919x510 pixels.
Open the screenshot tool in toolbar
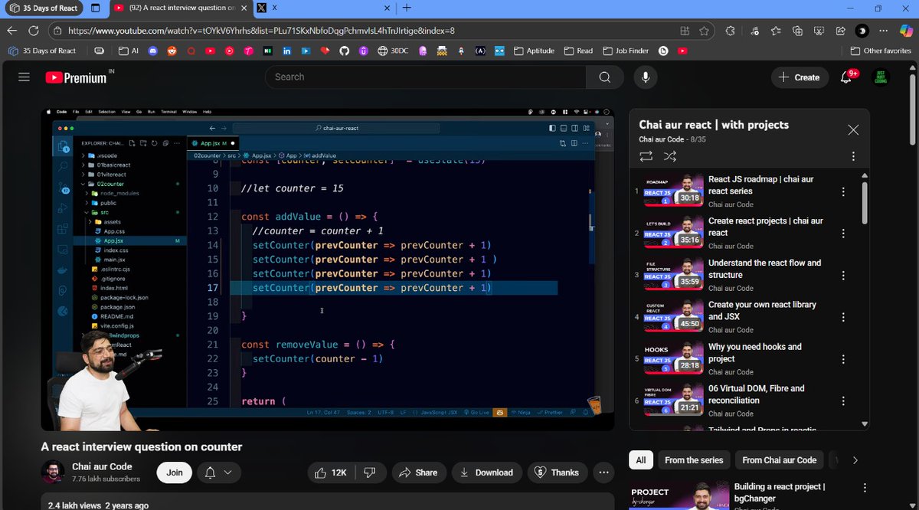[819, 31]
